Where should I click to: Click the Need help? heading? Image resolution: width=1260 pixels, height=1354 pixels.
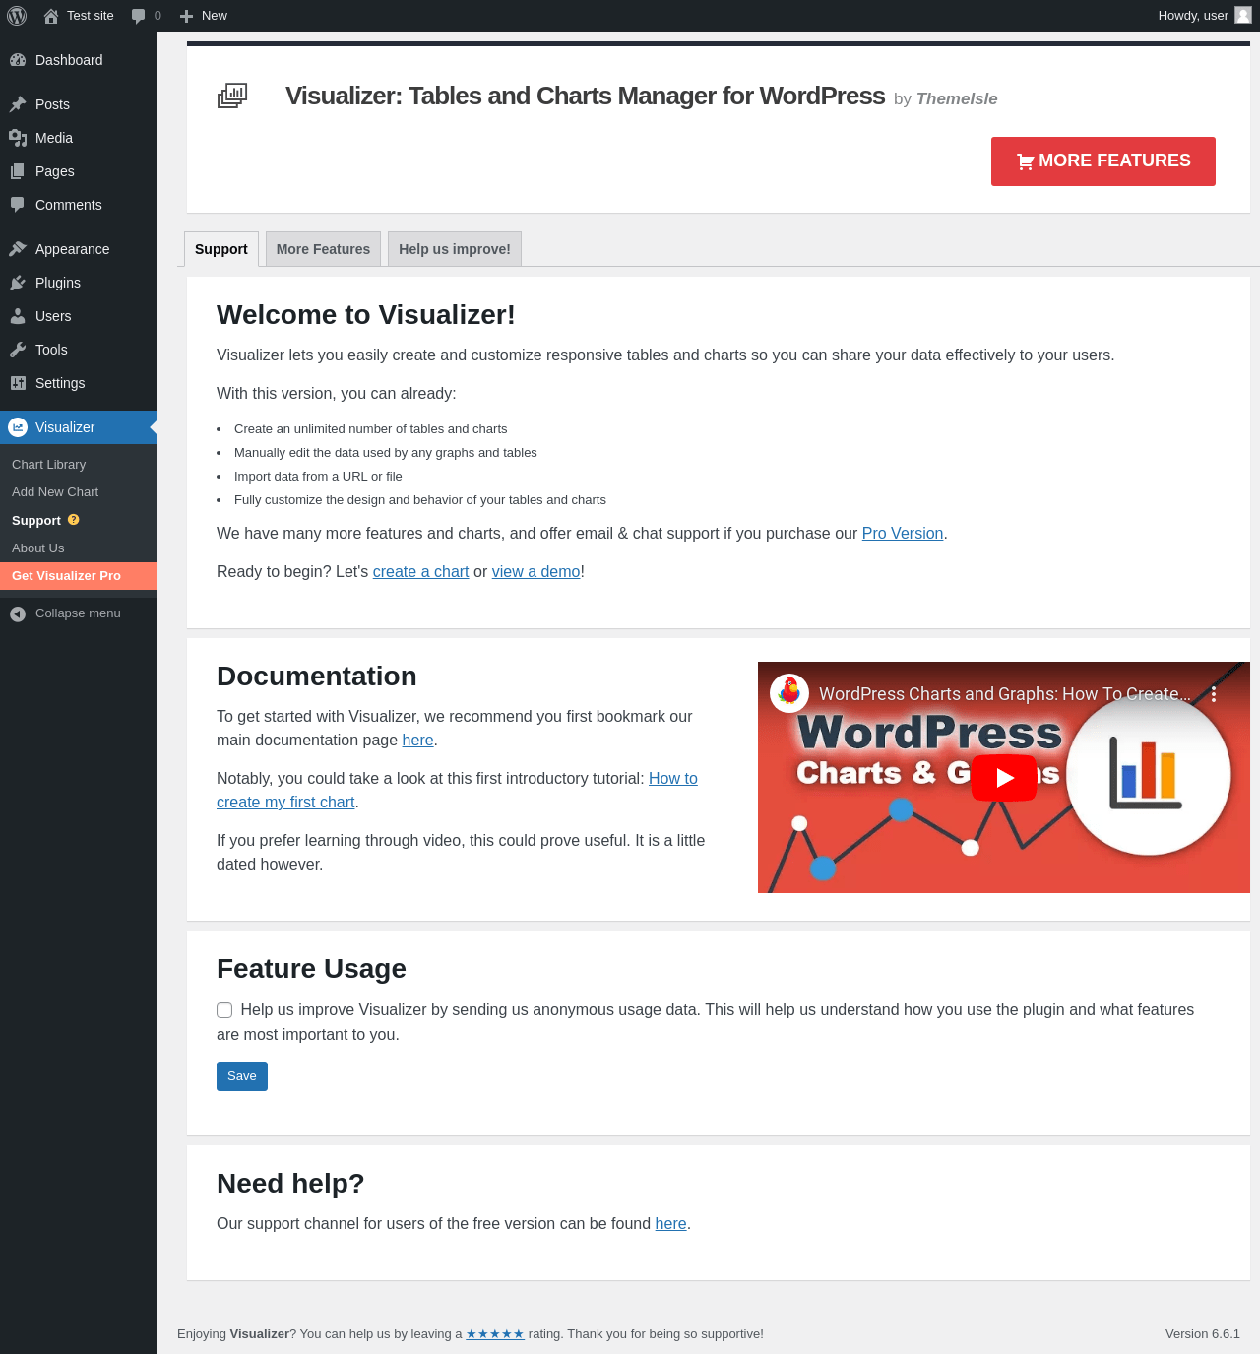pyautogui.click(x=290, y=1184)
